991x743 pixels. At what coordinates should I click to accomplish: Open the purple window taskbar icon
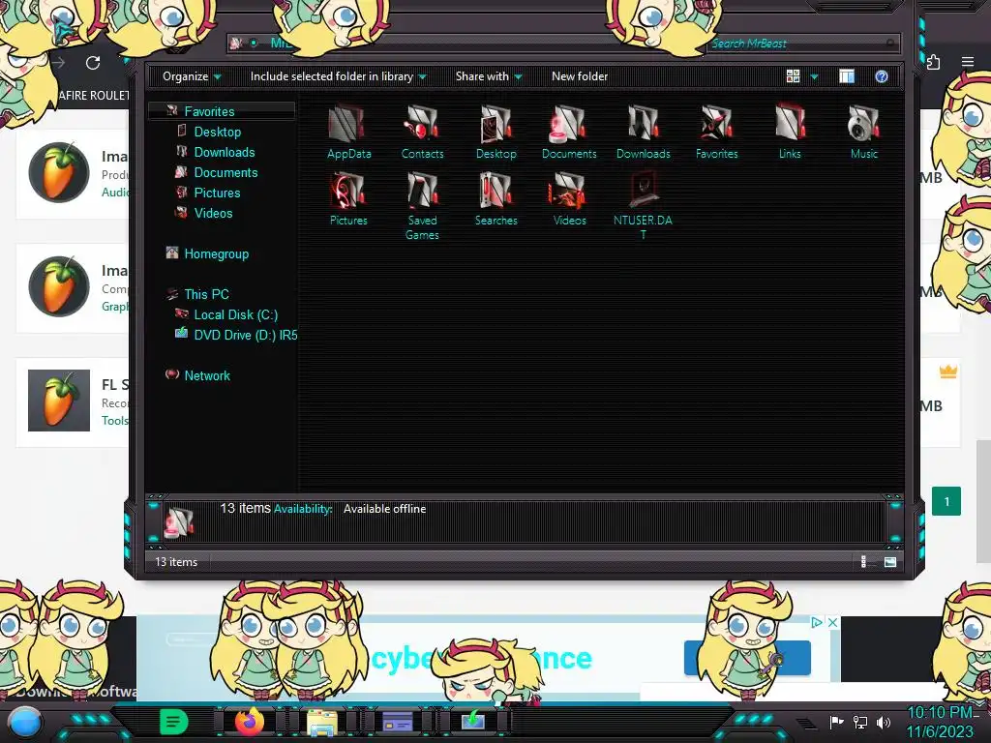pyautogui.click(x=398, y=722)
